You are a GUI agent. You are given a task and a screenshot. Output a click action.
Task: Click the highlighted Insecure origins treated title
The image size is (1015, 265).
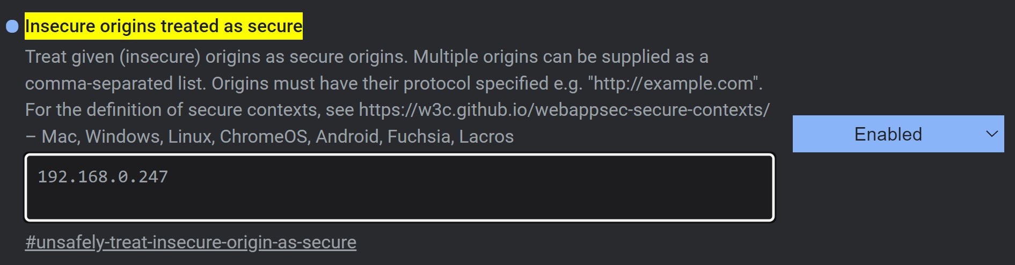[164, 26]
